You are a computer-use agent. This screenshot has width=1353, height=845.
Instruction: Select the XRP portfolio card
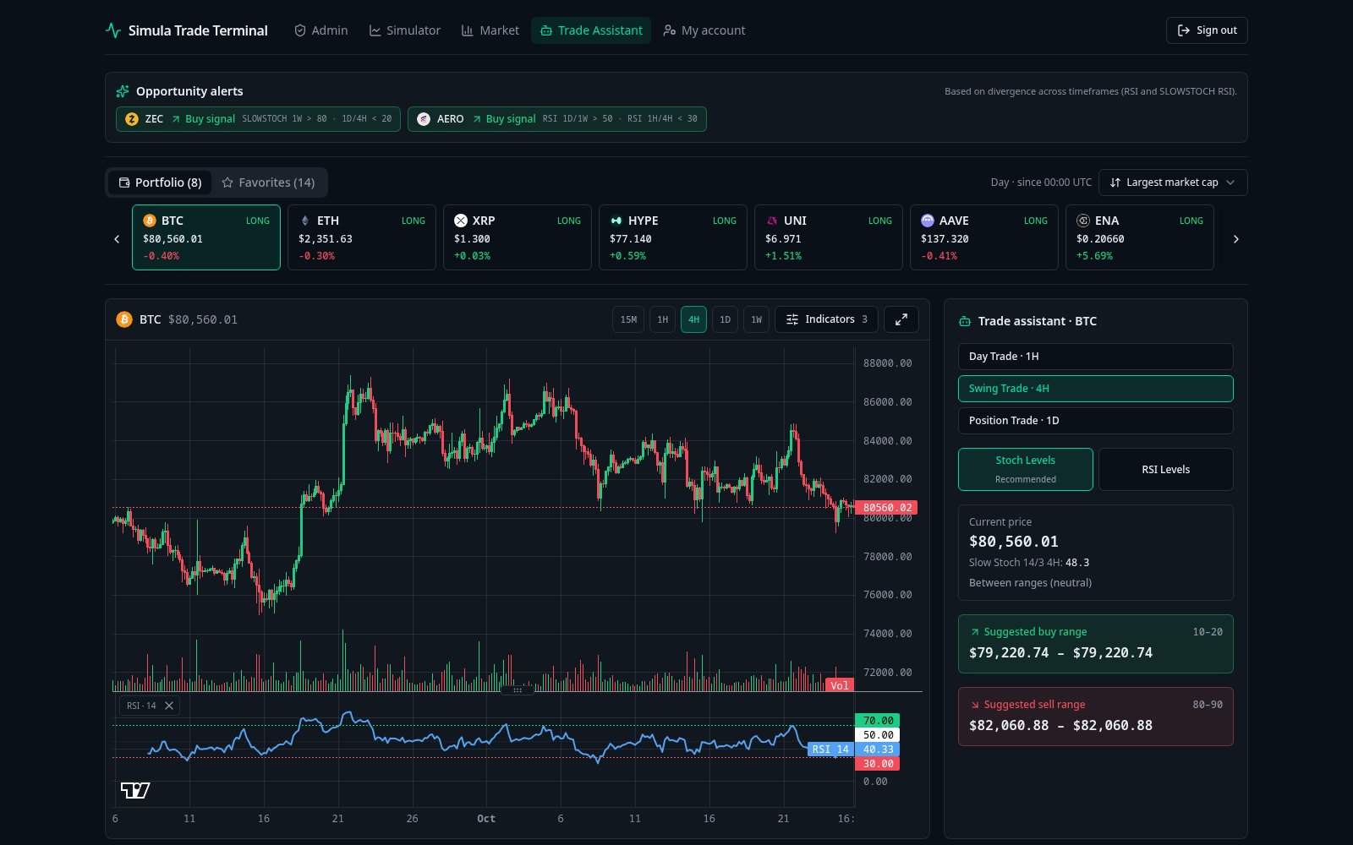coord(518,237)
